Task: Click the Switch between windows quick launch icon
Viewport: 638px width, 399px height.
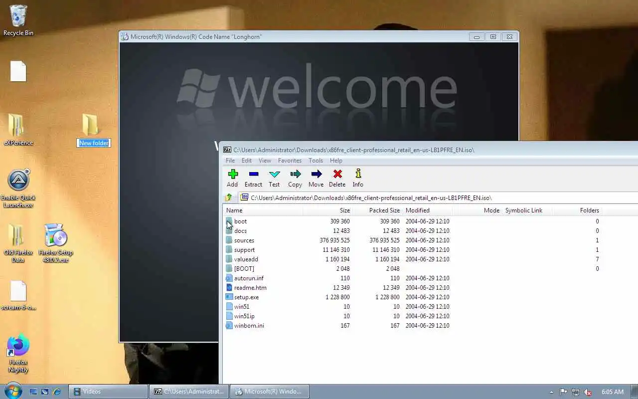Action: tap(45, 392)
